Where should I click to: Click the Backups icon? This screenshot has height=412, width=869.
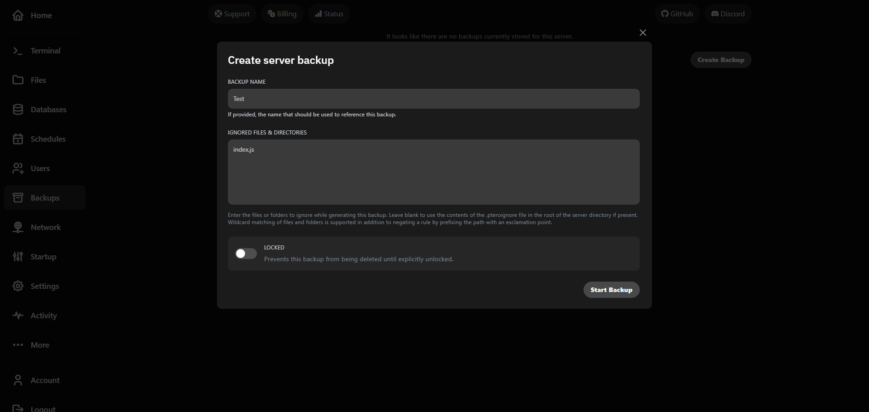tap(17, 197)
